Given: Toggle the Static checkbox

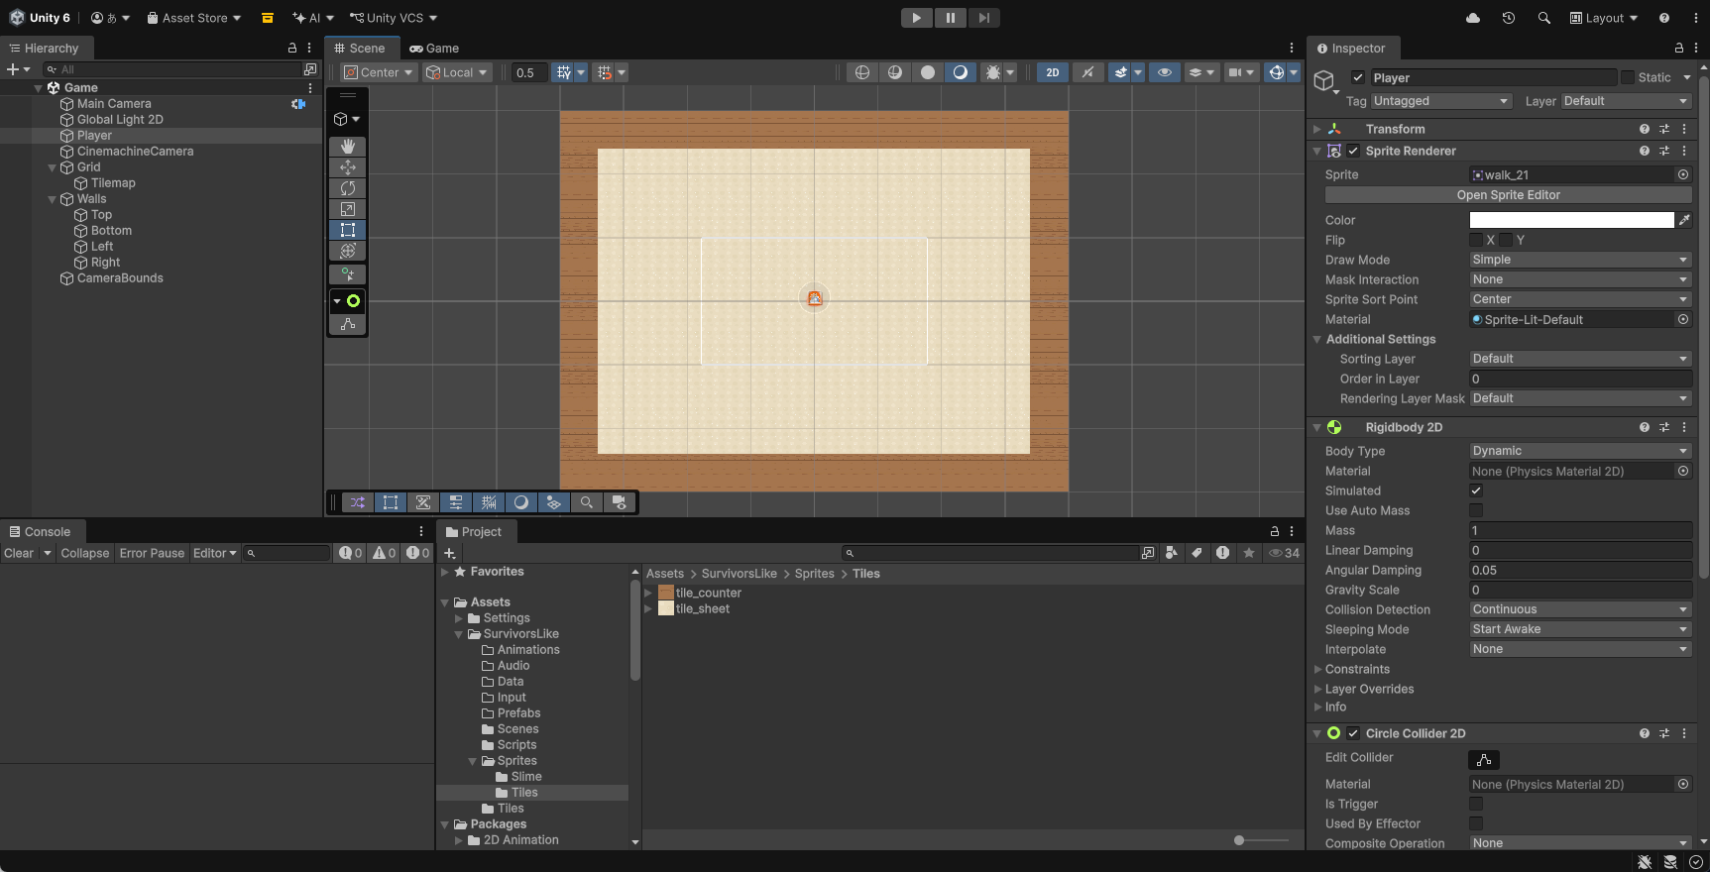Looking at the screenshot, I should [x=1628, y=77].
